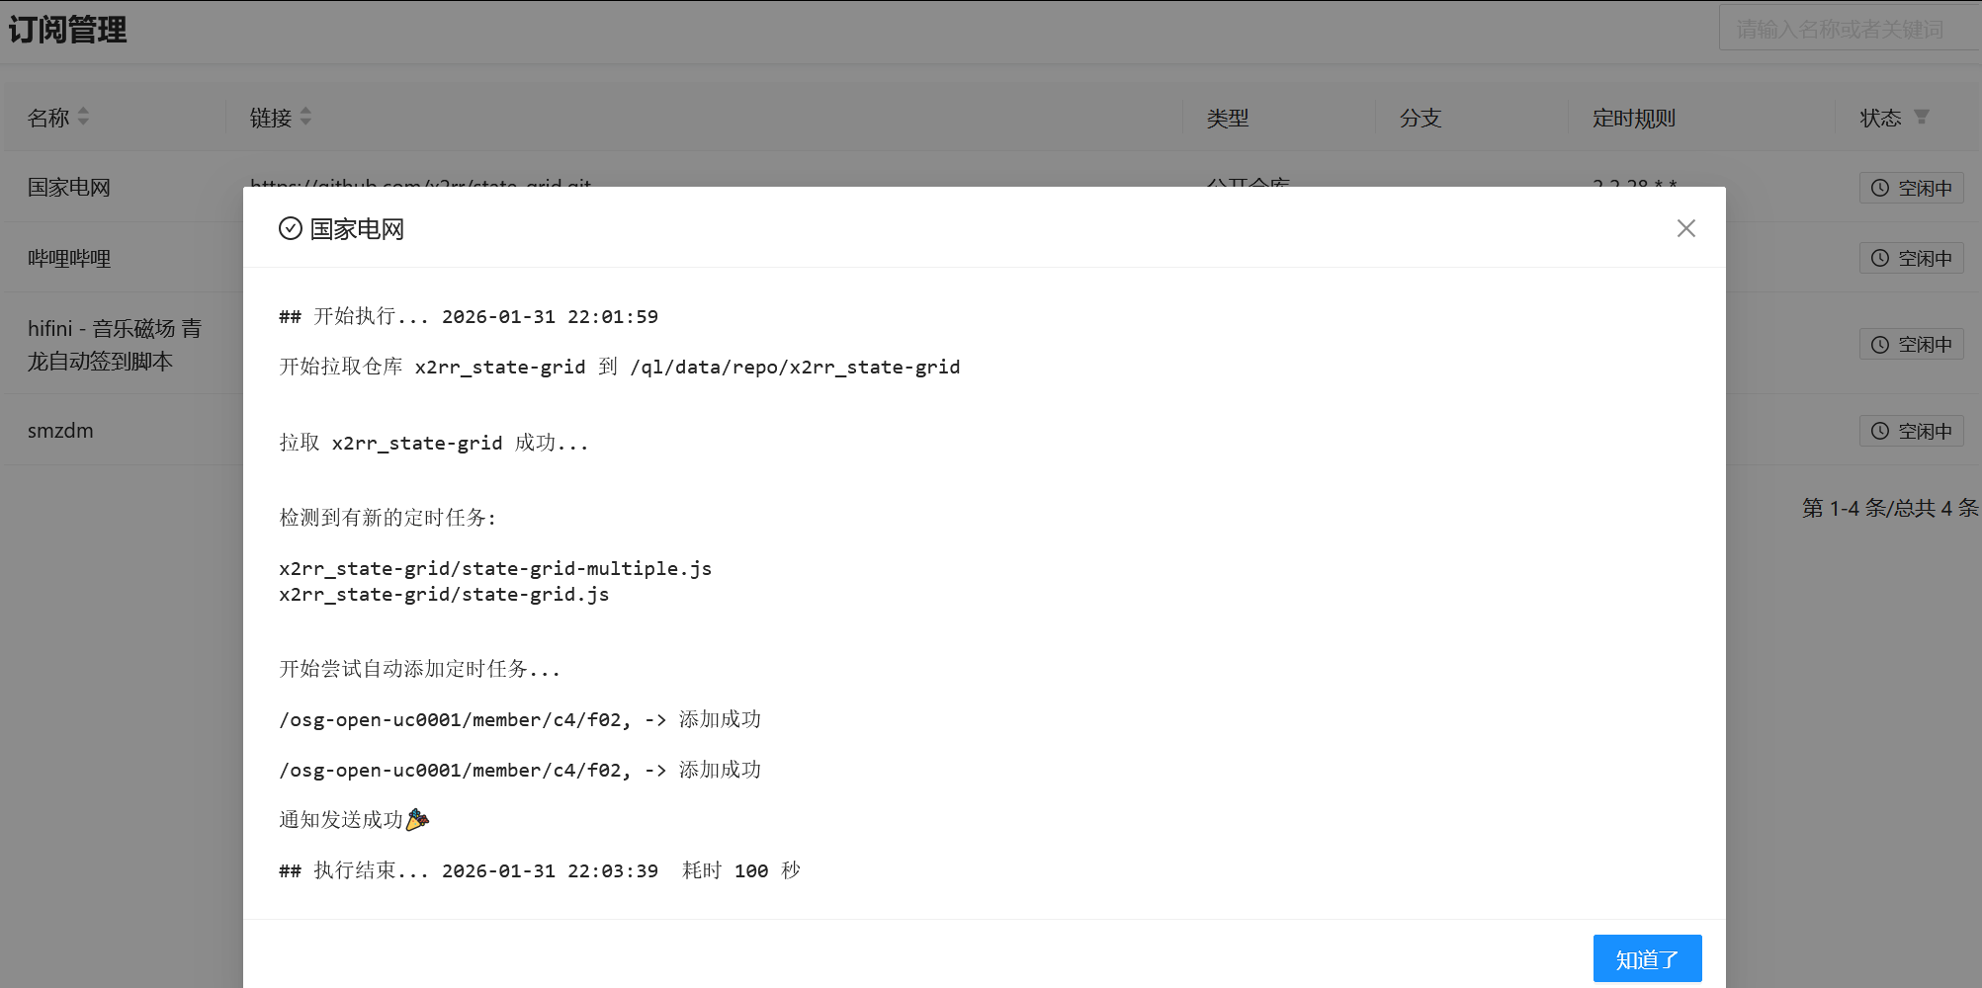Click the clock icon on the hifini row status

(1879, 344)
